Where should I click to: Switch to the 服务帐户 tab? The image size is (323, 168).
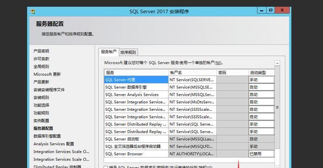coord(109,52)
